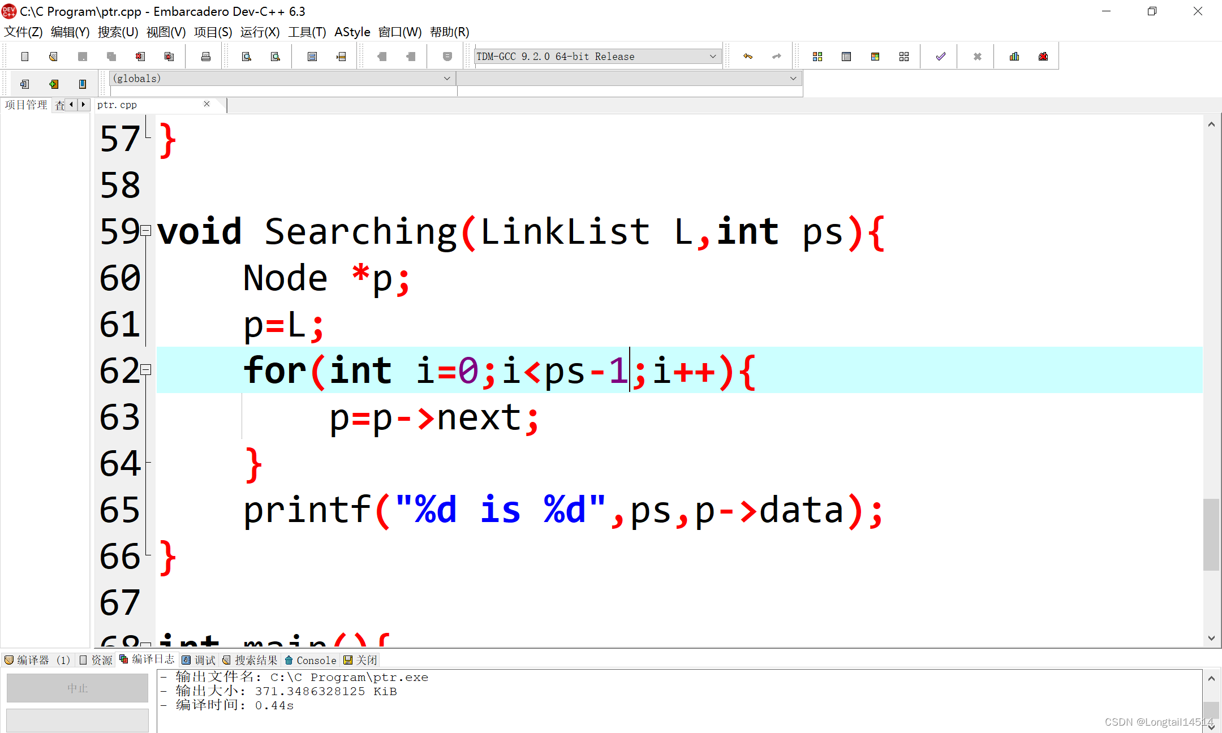
Task: Click the Compile grid icon
Action: pyautogui.click(x=817, y=57)
